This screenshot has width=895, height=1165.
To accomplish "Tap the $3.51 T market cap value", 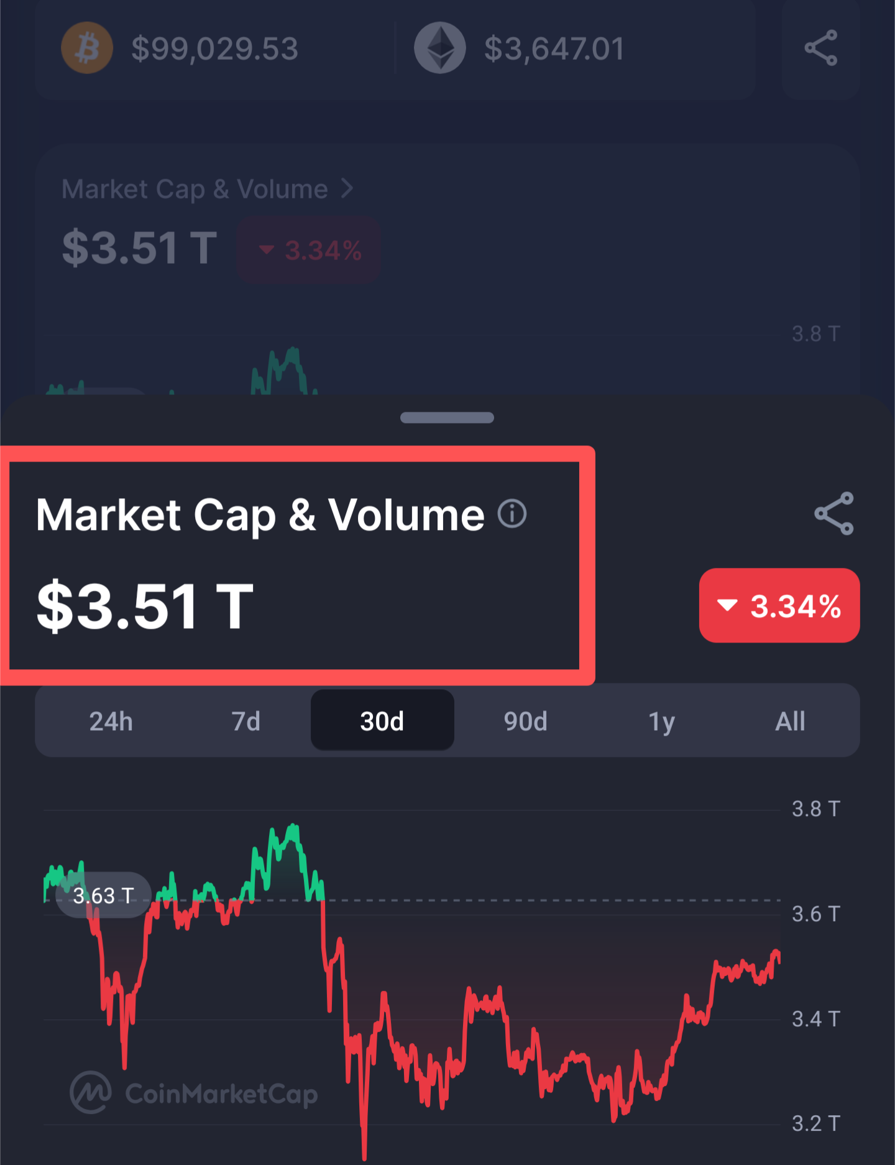I will [145, 606].
